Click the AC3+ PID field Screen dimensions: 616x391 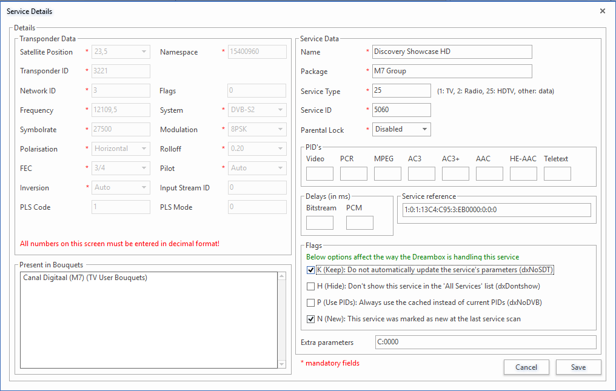pos(455,174)
